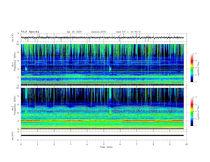Click the ch.1 frequency tick "4"
Screen dimensions: 210x162
[x=19, y=69]
